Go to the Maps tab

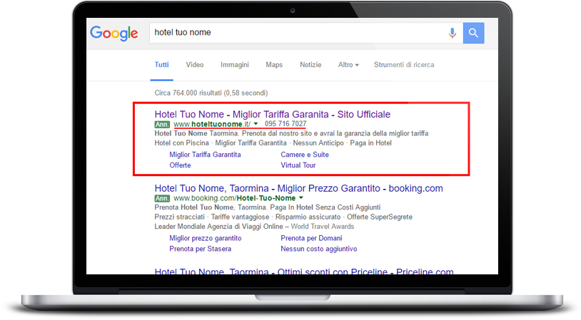[x=274, y=65]
